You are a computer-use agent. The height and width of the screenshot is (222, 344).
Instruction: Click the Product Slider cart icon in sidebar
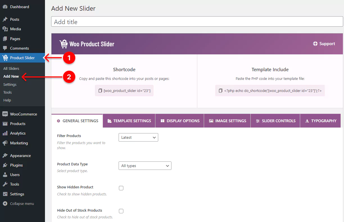tap(5, 58)
